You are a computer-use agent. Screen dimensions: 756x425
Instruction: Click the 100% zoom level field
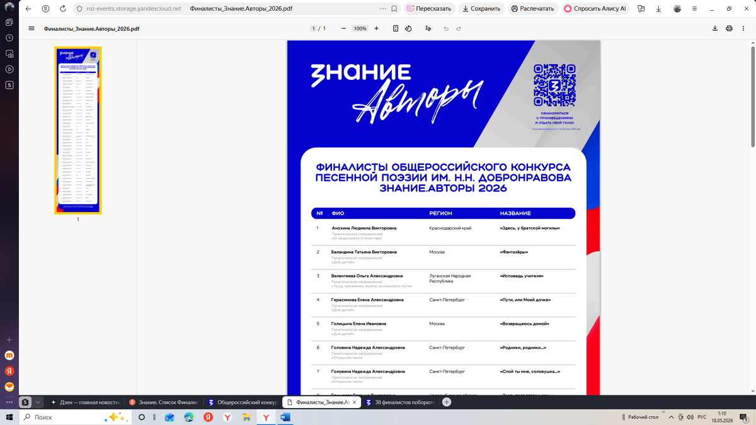(360, 28)
